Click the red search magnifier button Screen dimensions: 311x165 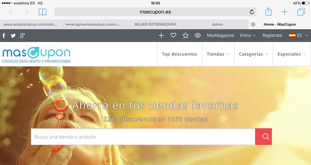coord(263,136)
